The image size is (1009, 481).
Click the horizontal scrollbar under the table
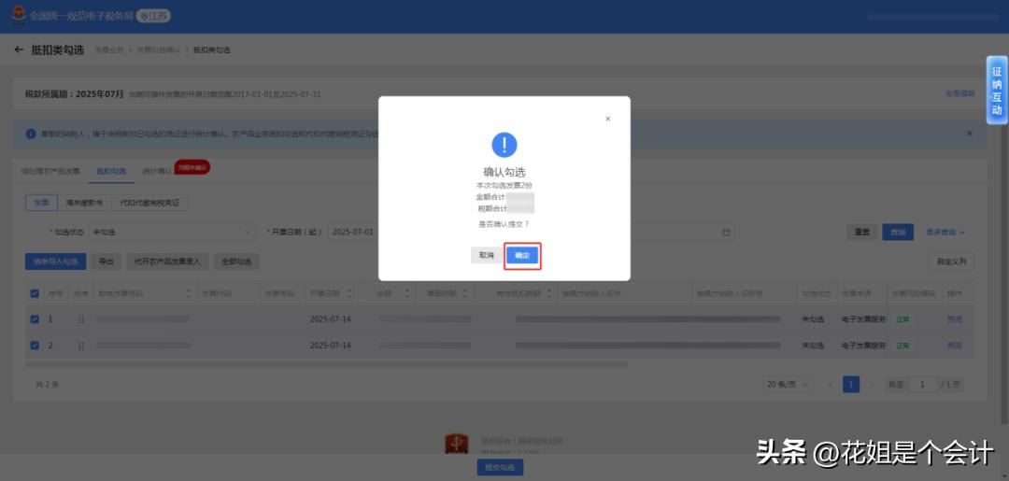point(326,364)
